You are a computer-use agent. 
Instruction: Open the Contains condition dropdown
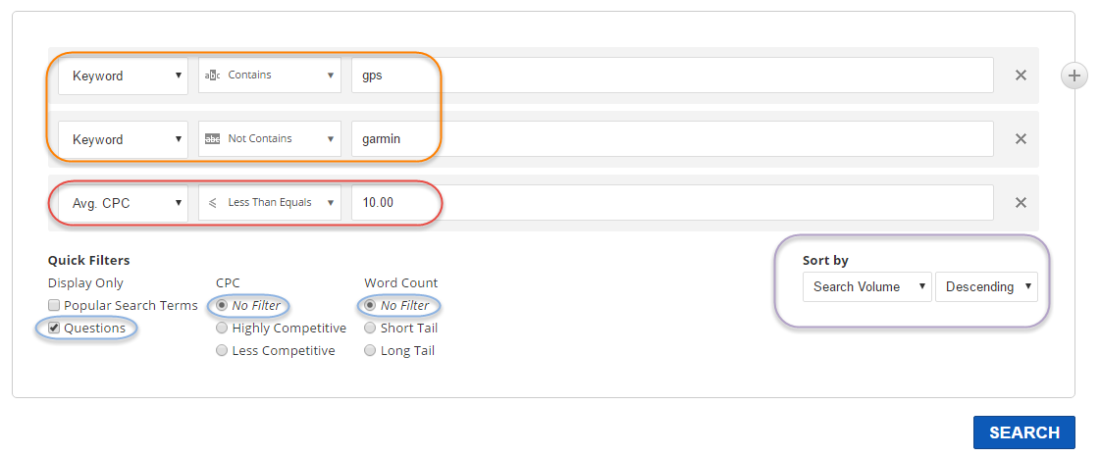click(x=269, y=76)
